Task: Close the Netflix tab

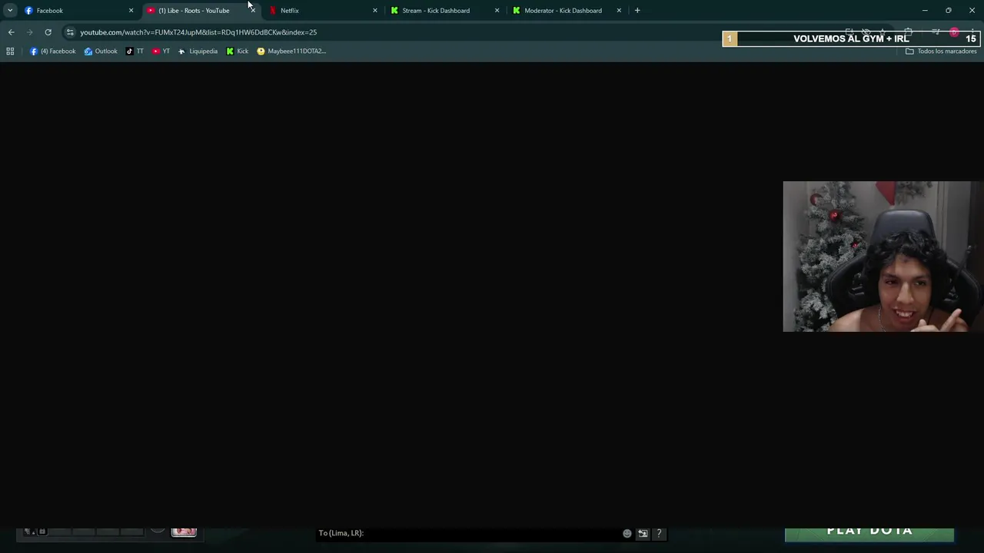Action: click(375, 11)
